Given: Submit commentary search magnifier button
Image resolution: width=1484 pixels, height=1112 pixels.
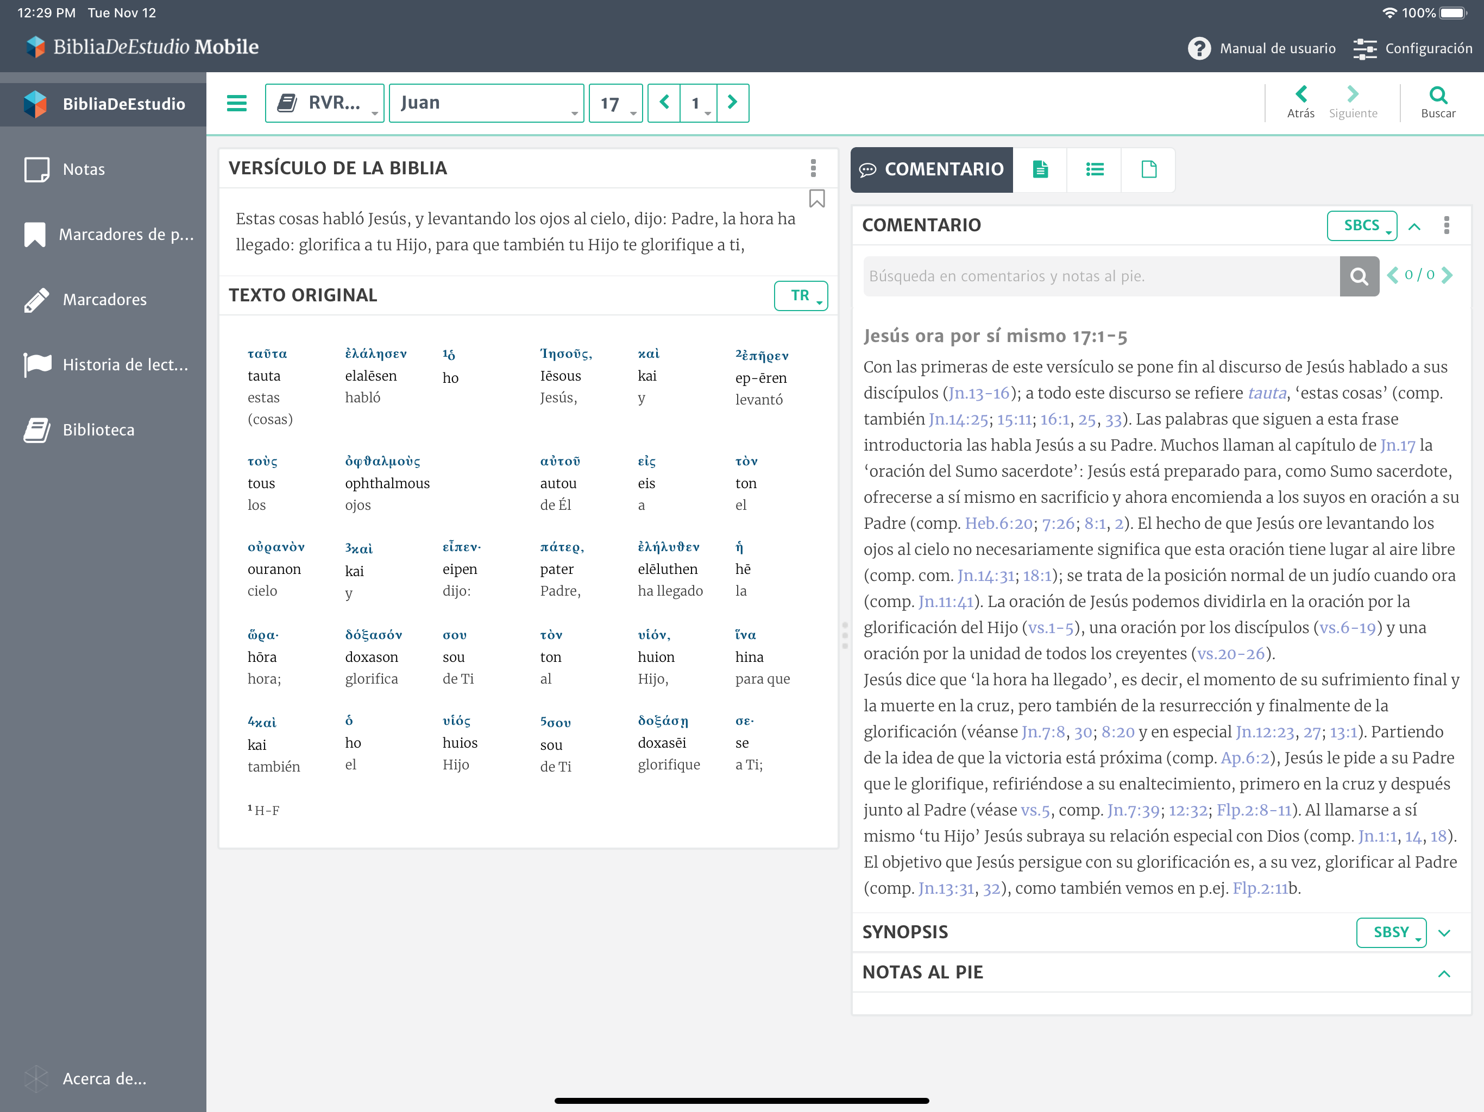Looking at the screenshot, I should (1359, 276).
